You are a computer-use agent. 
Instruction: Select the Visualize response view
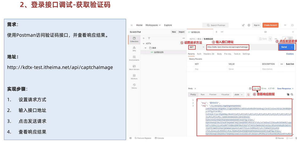(x=225, y=95)
